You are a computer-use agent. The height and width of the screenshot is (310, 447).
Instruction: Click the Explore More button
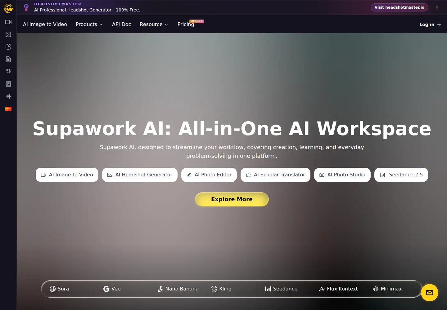coord(232,199)
